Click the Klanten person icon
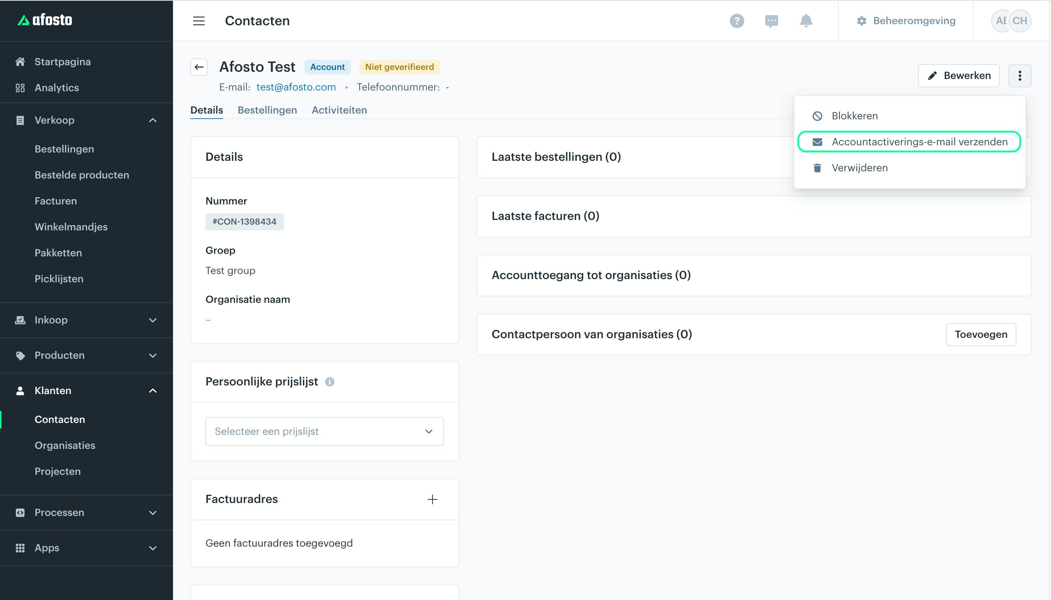 [20, 391]
